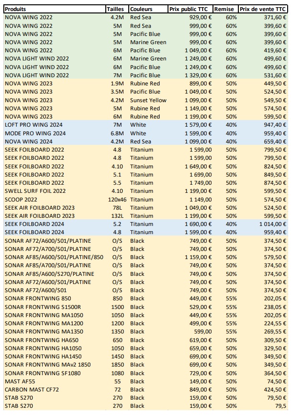291x415 pixels.
Task: Select the Tailles column header
Action: 116,9
